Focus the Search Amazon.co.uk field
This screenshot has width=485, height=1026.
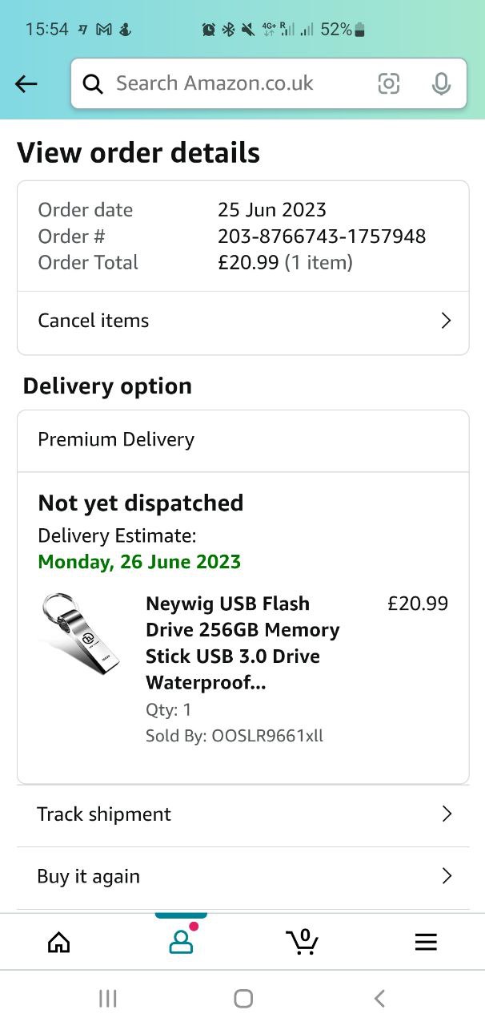(x=232, y=83)
